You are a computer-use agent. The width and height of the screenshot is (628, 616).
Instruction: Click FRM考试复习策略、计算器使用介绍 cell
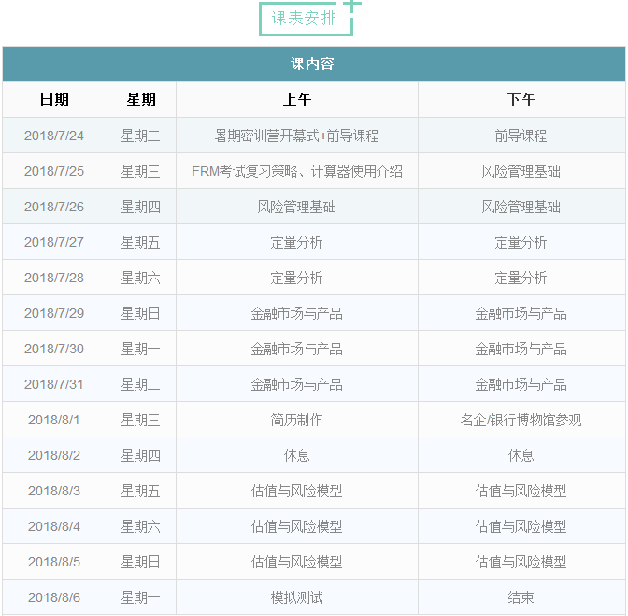[x=297, y=171]
